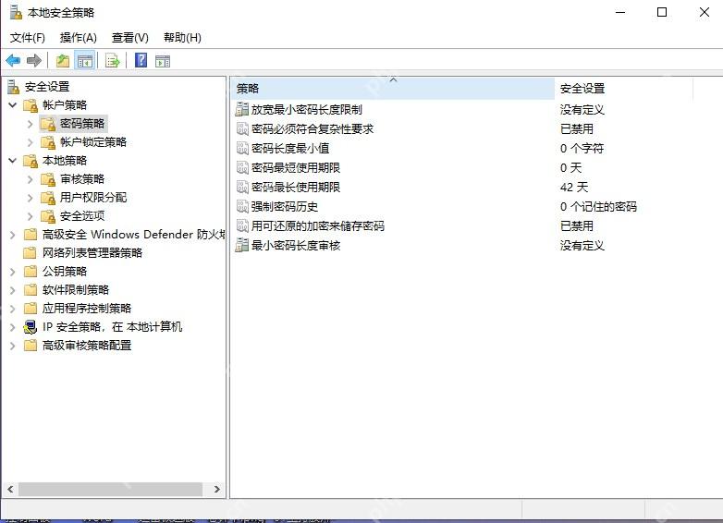Click the 0 个记住的密码 setting value

click(598, 206)
